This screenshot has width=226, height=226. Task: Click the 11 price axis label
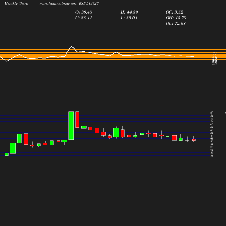pos(212,155)
